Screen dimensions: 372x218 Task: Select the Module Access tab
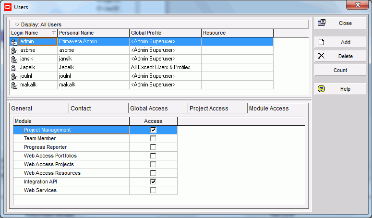tap(278, 108)
